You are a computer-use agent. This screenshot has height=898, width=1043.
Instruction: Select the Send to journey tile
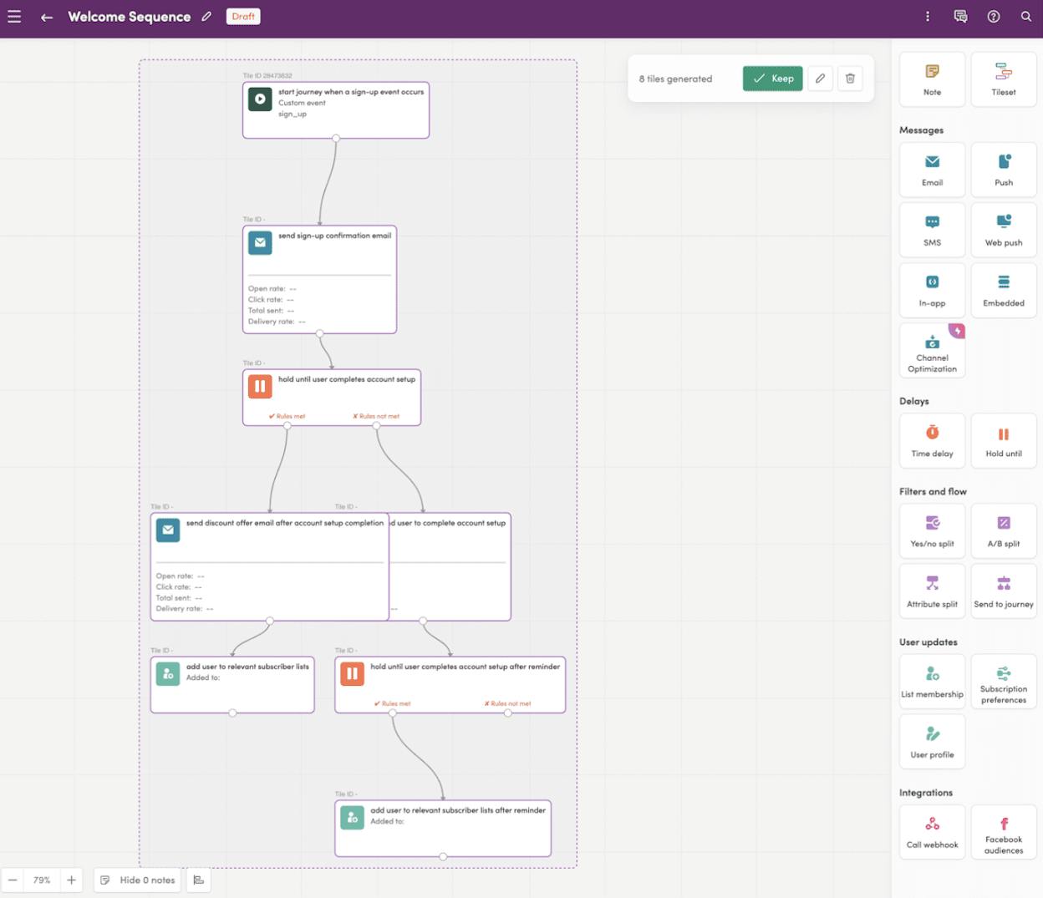1004,591
